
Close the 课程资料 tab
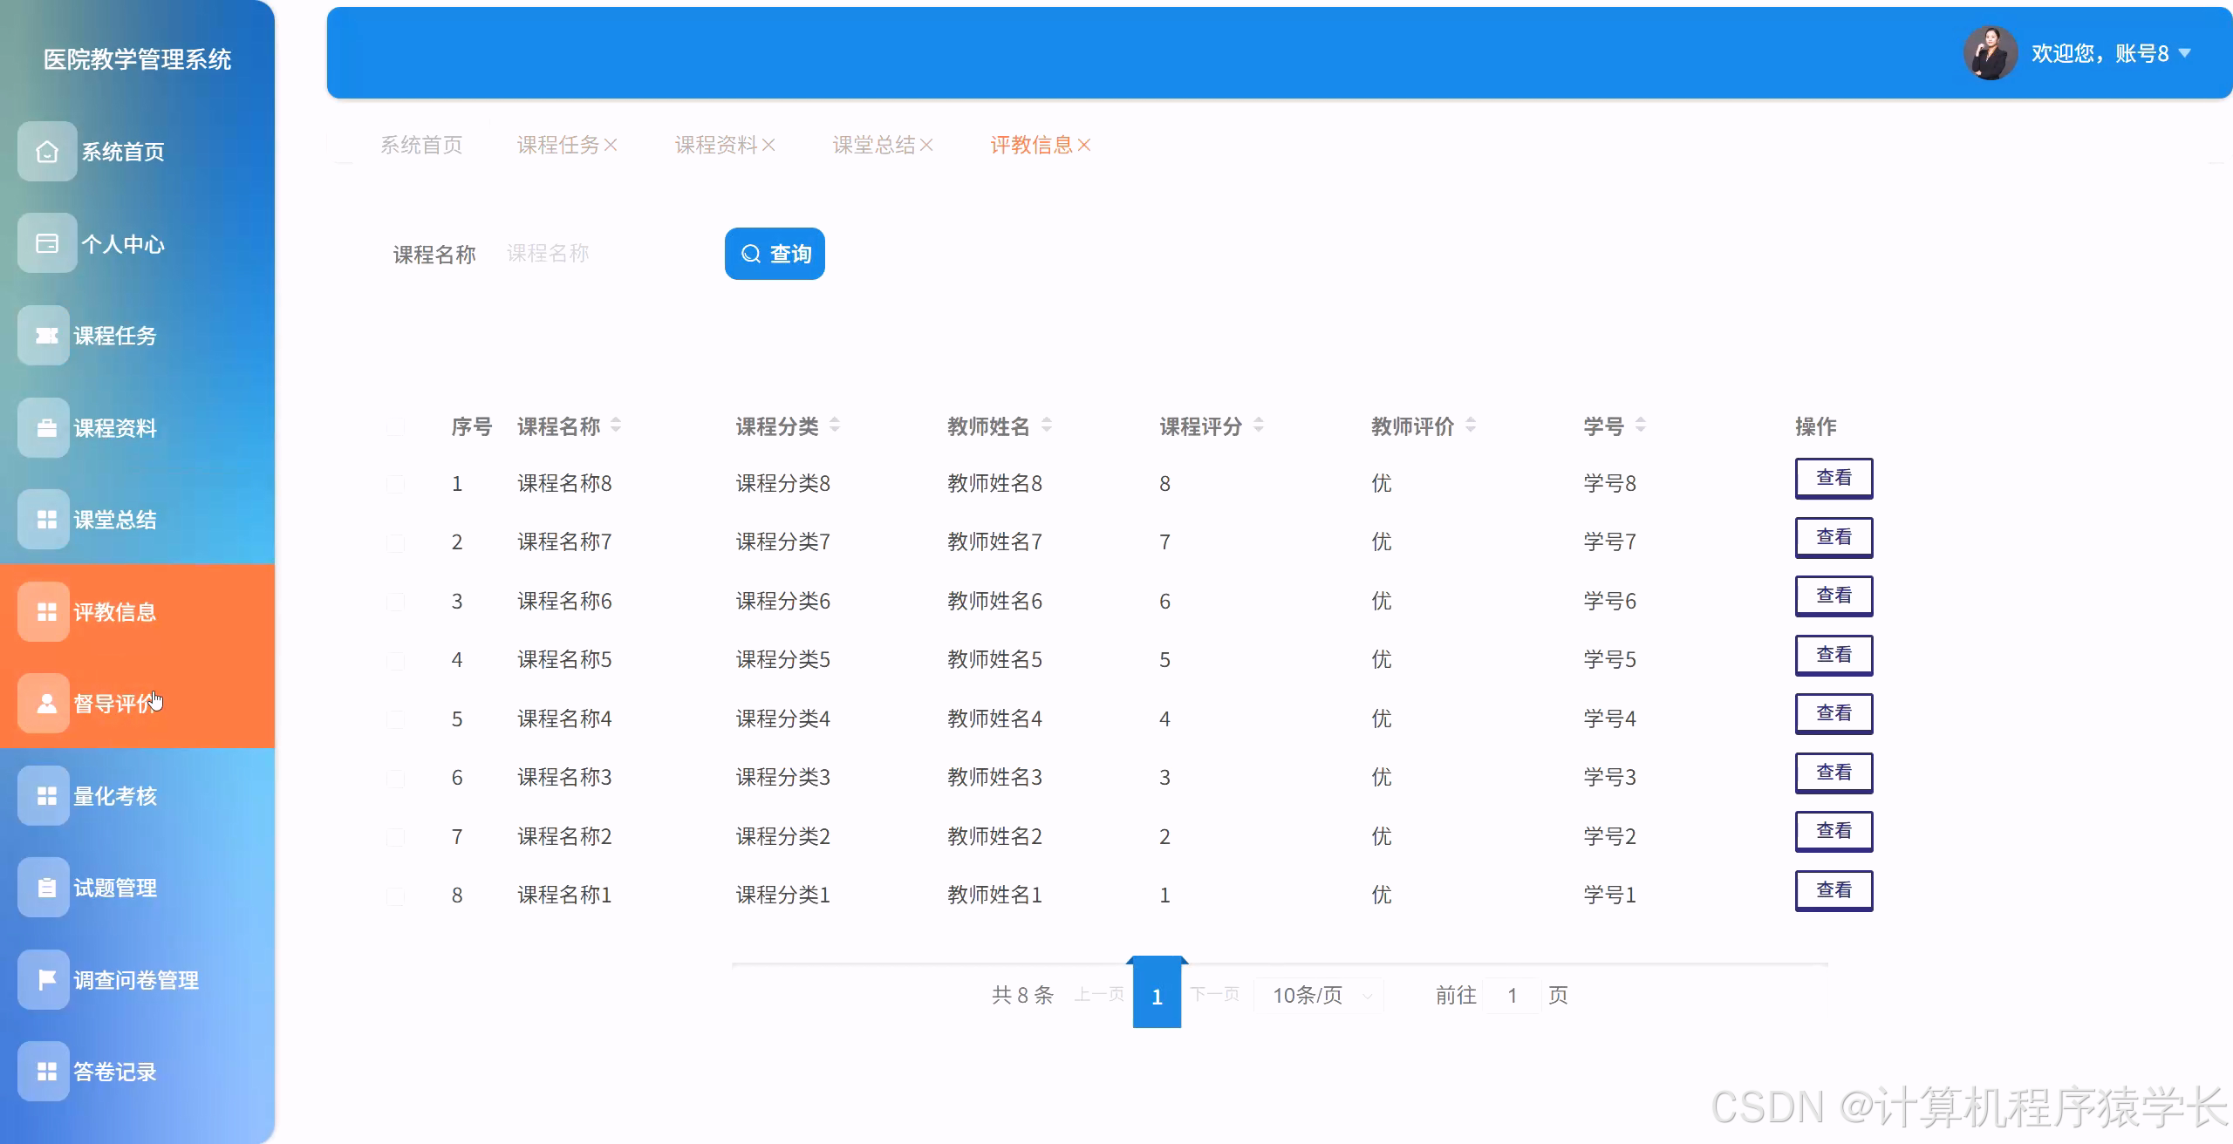pos(768,145)
